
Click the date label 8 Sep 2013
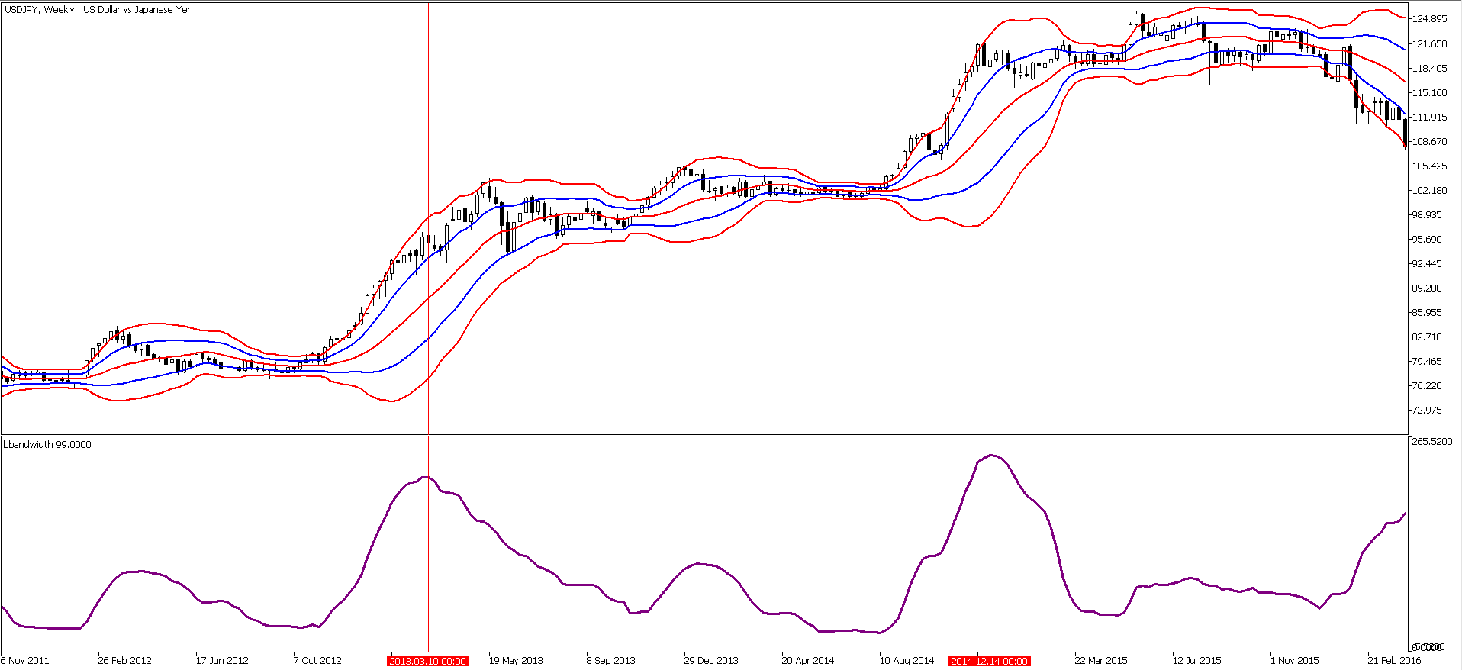pyautogui.click(x=610, y=661)
